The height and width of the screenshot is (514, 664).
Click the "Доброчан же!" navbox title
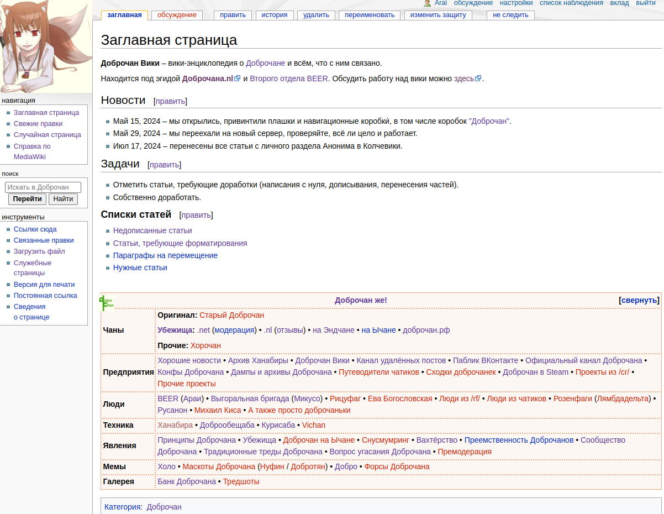pos(361,300)
